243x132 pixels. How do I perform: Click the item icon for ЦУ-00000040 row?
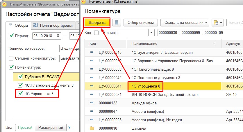pos(92,52)
